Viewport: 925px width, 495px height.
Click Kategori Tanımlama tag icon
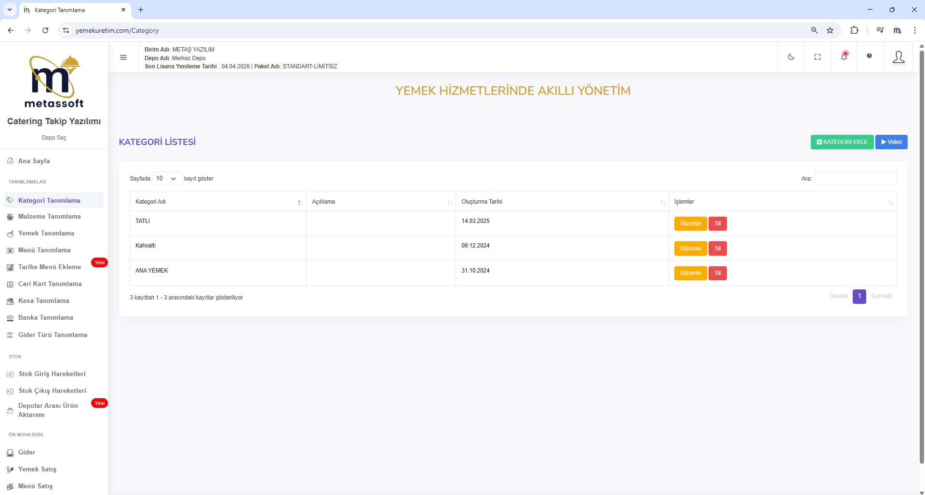click(x=10, y=200)
